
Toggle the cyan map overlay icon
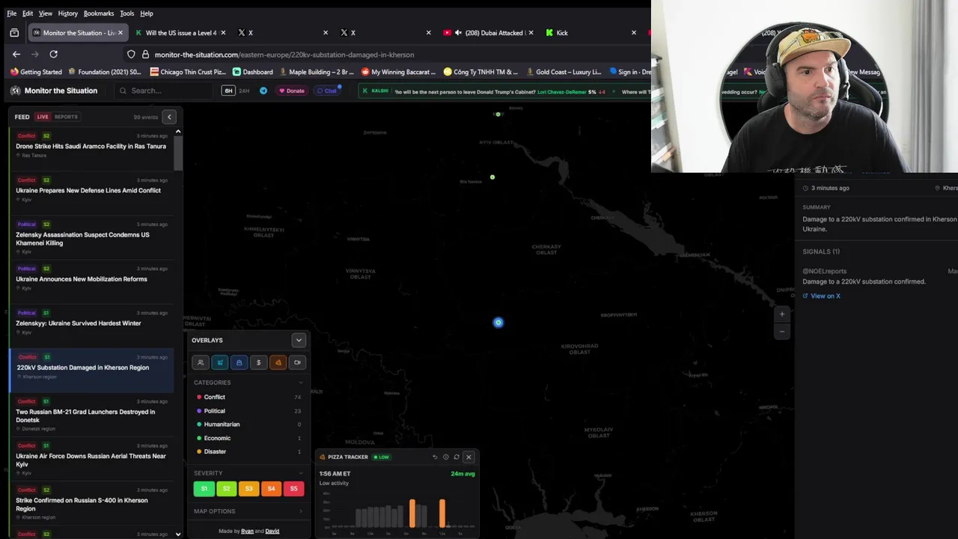tap(220, 362)
